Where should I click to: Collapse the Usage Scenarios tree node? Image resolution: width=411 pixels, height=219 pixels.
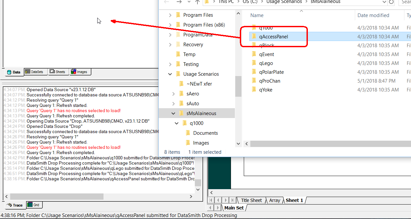click(x=170, y=74)
